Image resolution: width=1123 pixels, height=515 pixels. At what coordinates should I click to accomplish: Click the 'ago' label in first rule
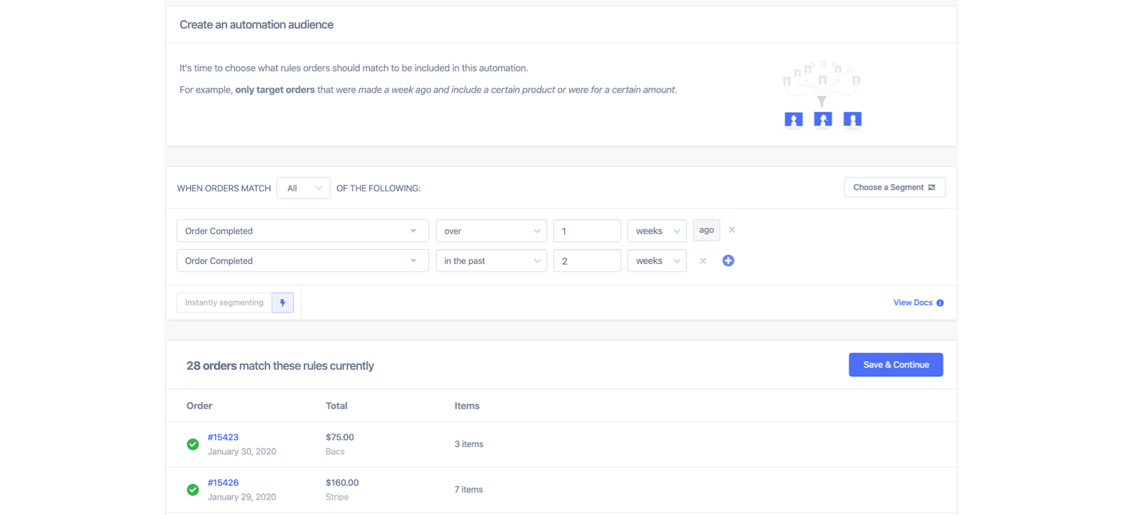pos(706,230)
